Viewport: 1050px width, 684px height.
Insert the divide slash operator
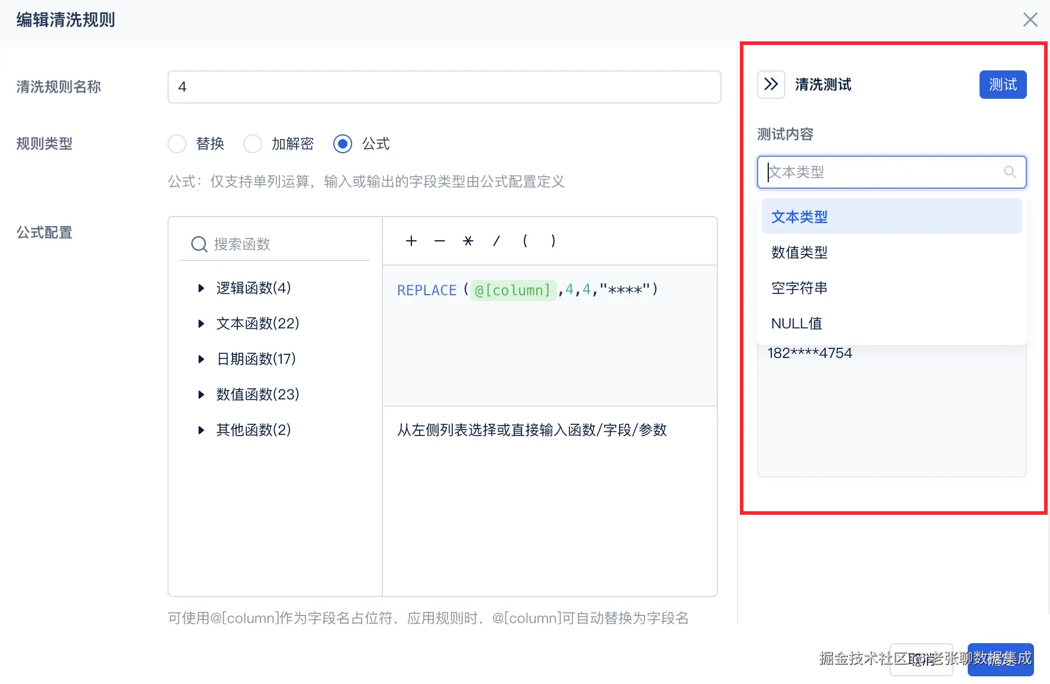point(497,241)
